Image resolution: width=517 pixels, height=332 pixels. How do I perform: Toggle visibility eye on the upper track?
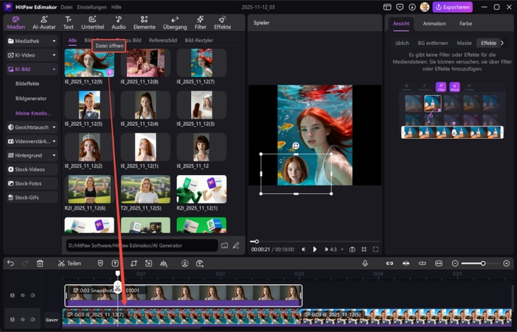22,295
